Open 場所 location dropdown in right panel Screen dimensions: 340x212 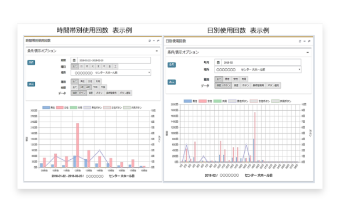click(x=258, y=70)
